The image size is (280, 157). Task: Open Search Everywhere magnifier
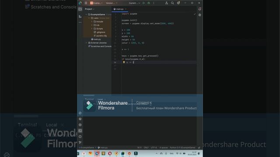pyautogui.click(x=172, y=3)
